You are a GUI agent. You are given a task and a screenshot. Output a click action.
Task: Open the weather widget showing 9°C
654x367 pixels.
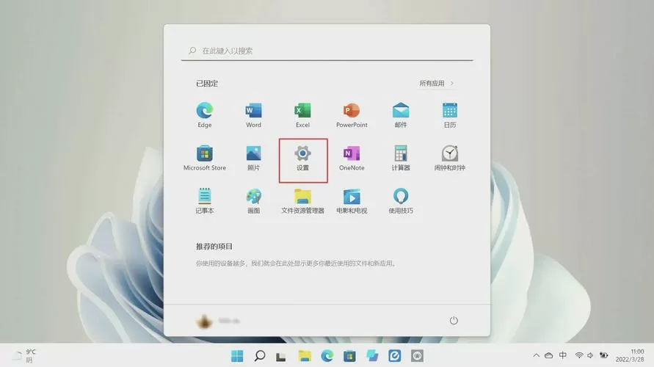24,356
